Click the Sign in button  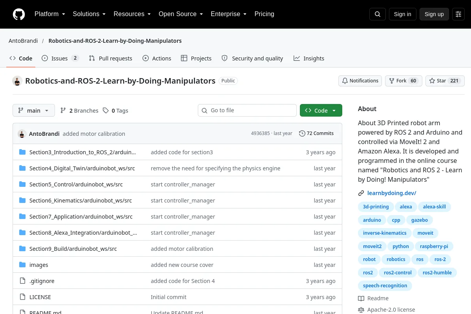point(403,14)
